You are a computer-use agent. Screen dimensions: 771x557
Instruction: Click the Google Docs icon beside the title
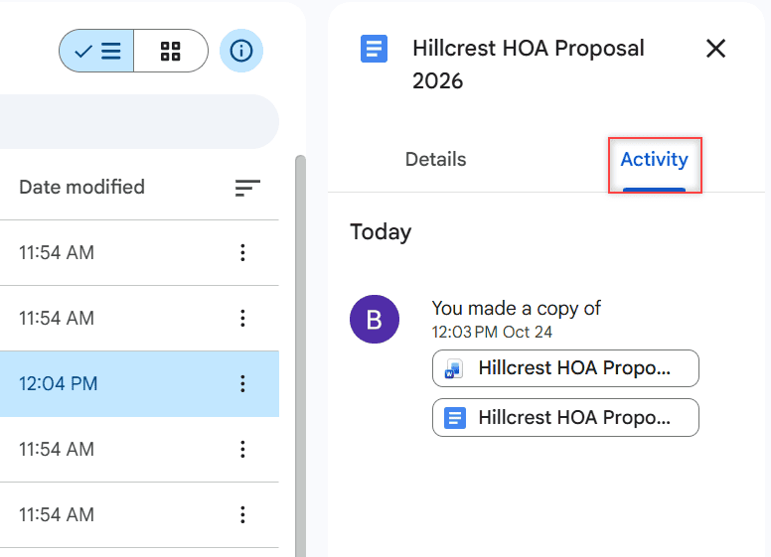(374, 49)
